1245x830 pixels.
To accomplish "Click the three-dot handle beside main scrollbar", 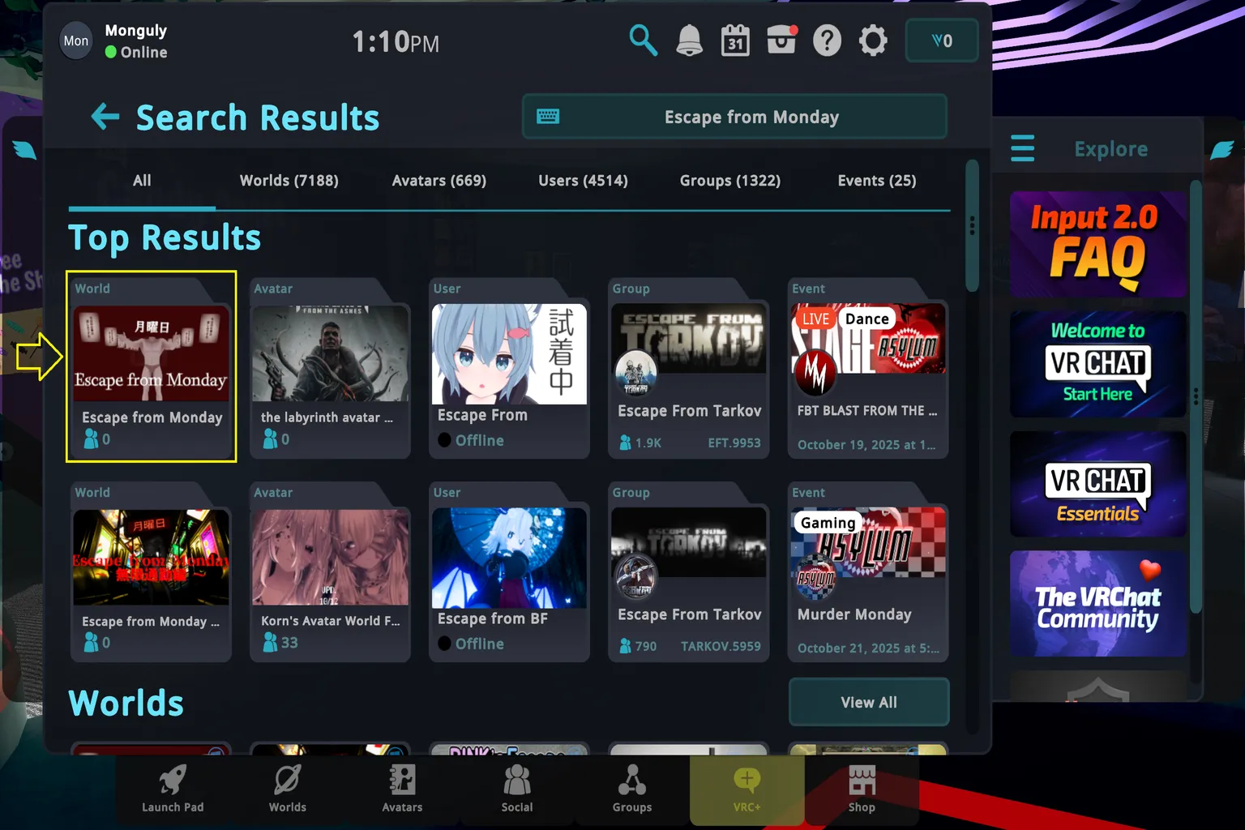I will click(972, 225).
